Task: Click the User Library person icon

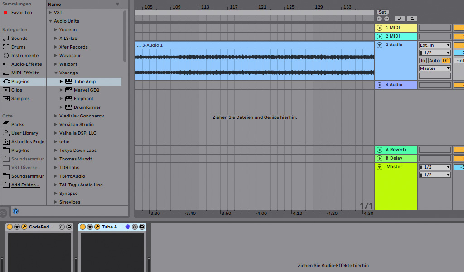Action: tap(6, 133)
